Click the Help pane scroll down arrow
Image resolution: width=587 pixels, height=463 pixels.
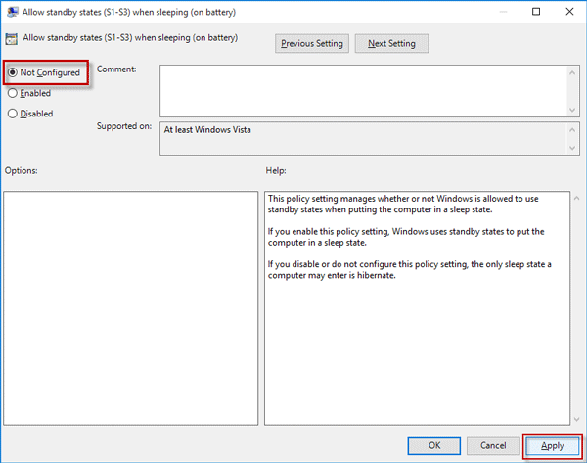click(577, 420)
